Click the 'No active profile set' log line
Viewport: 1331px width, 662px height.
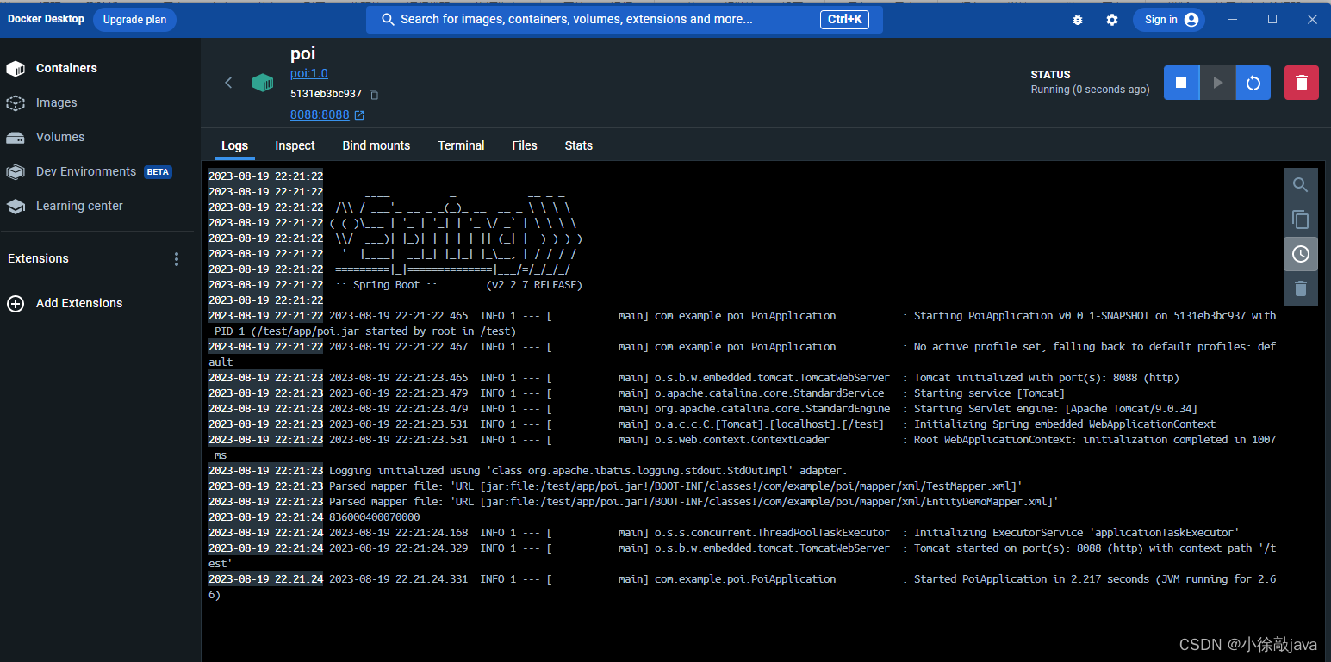(x=742, y=355)
